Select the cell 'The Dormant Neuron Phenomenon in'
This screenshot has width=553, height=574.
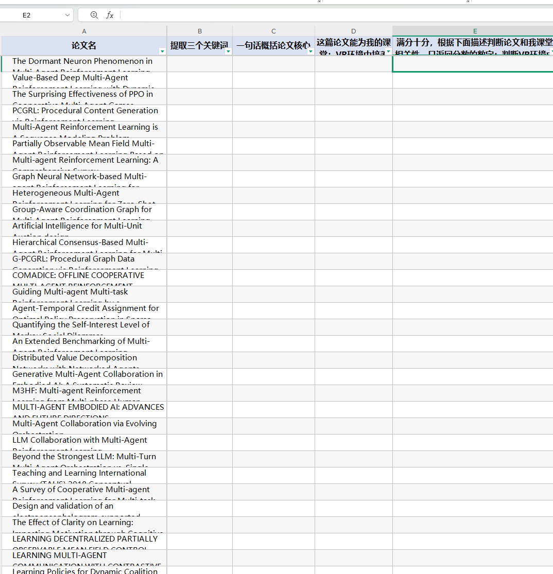tap(84, 64)
